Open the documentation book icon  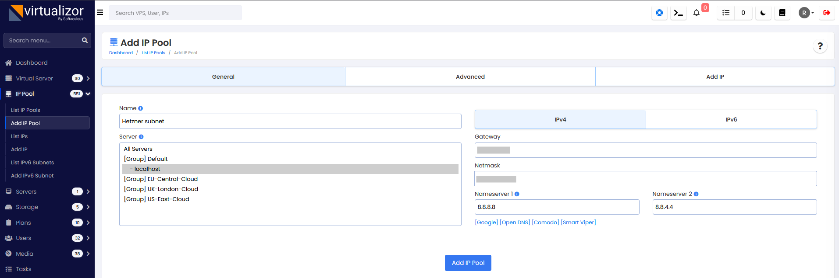(782, 13)
